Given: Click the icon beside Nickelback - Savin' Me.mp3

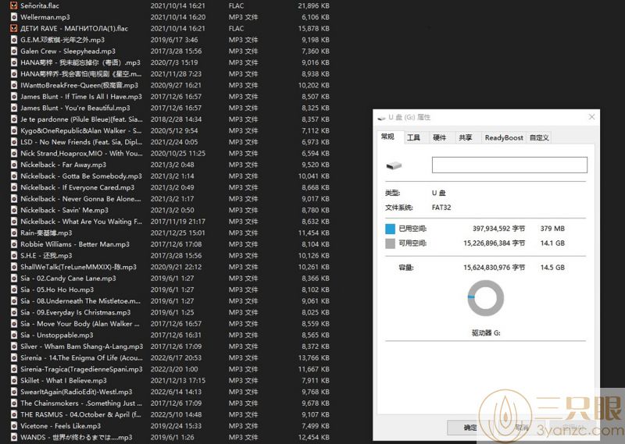Looking at the screenshot, I should 14,210.
